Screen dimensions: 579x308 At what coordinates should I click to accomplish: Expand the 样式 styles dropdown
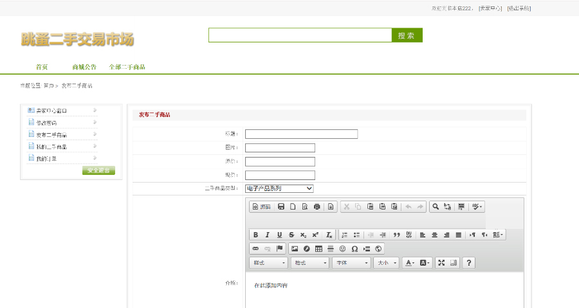(x=269, y=262)
